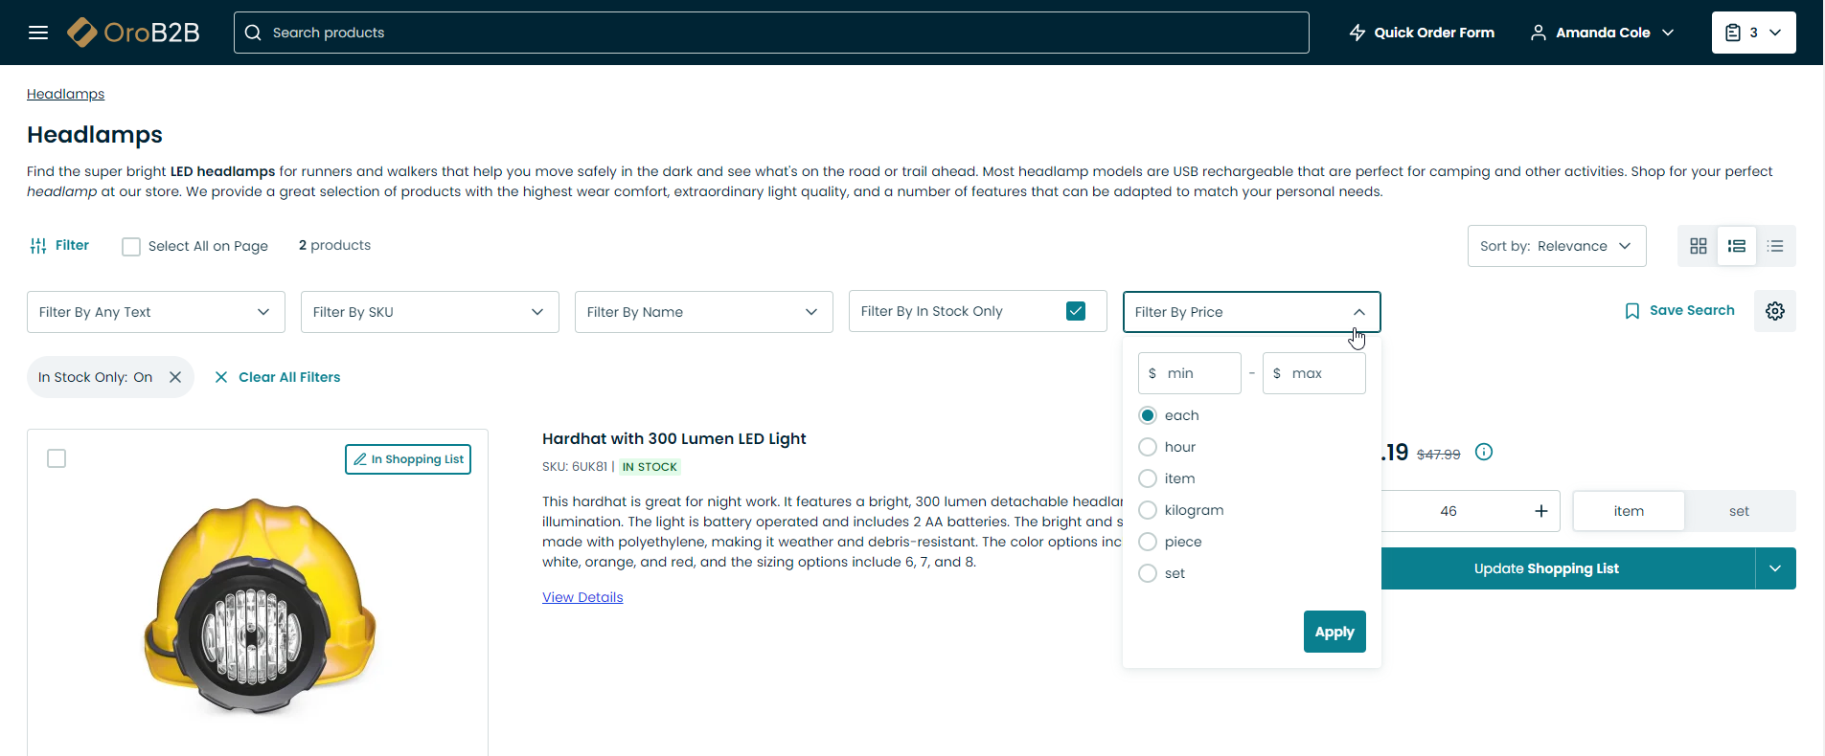Click the Apply price filter button
Screen dimensions: 1825x756
click(x=1334, y=632)
